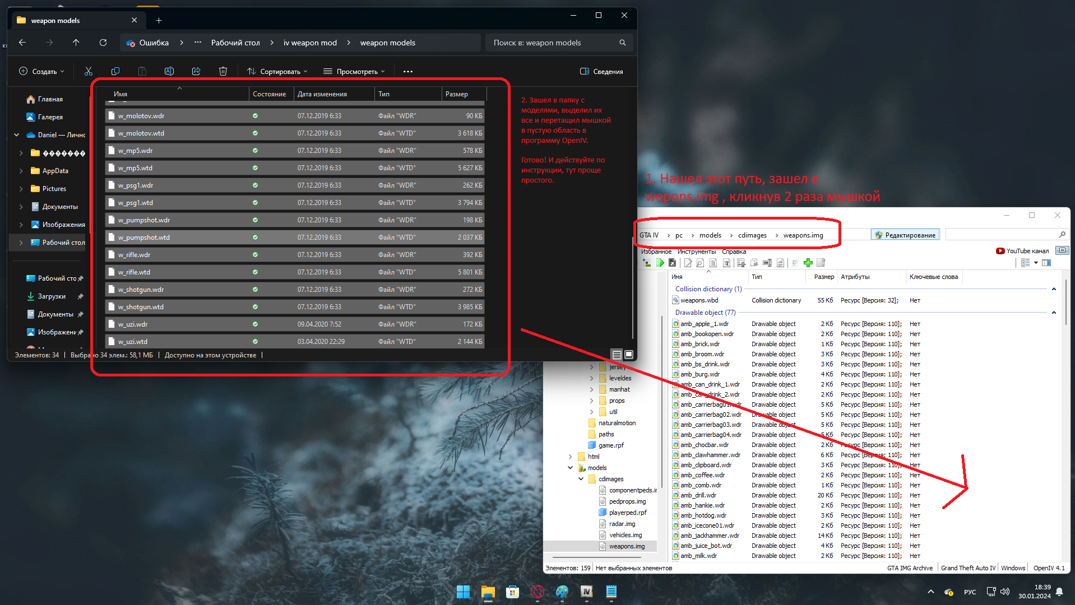Click the models breadcrumb in OpenIV
This screenshot has width=1075, height=605.
point(710,235)
